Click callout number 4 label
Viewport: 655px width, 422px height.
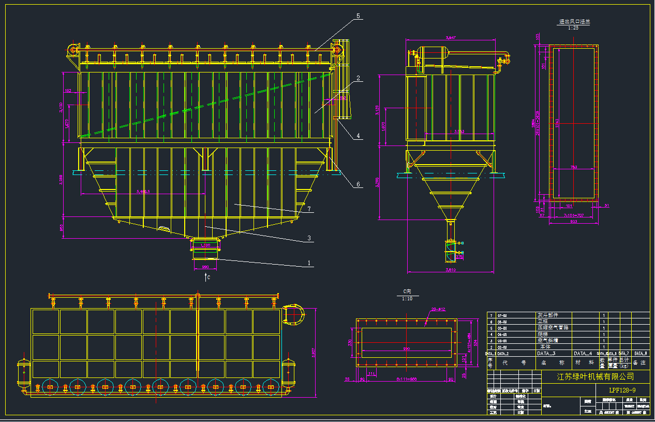click(358, 136)
